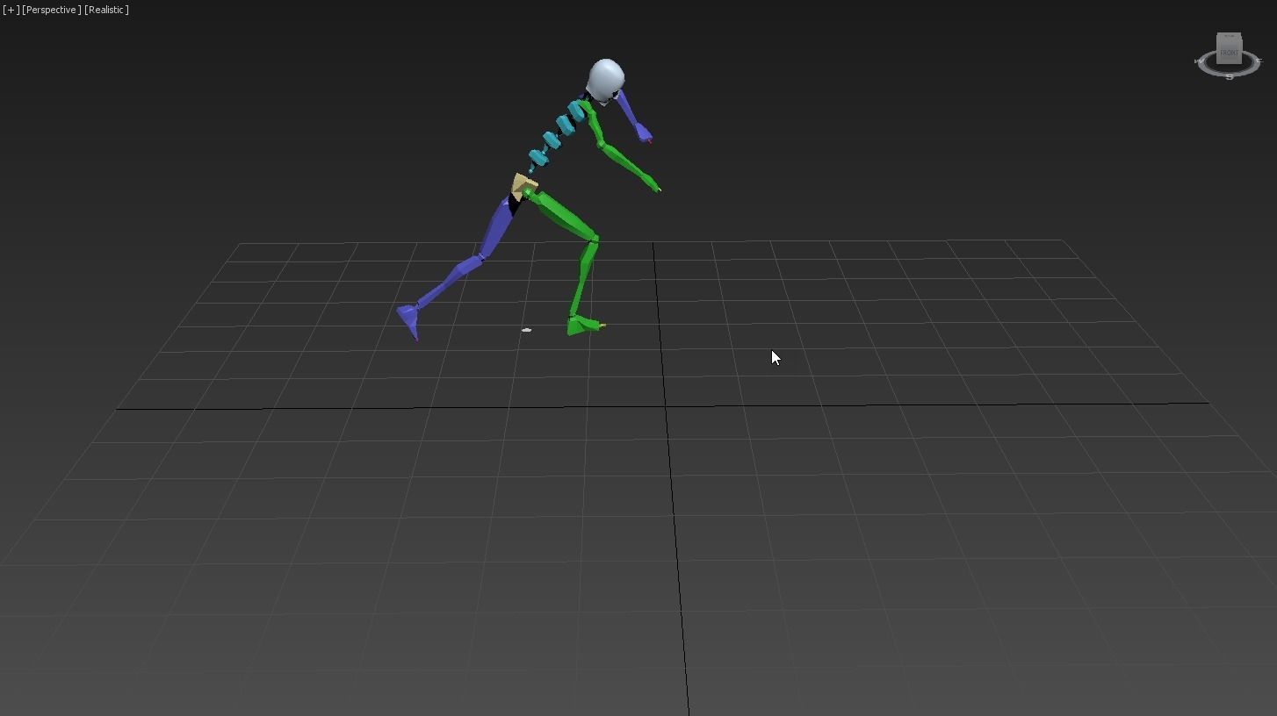Click the E compass direction on ViewCube ring

click(1259, 61)
